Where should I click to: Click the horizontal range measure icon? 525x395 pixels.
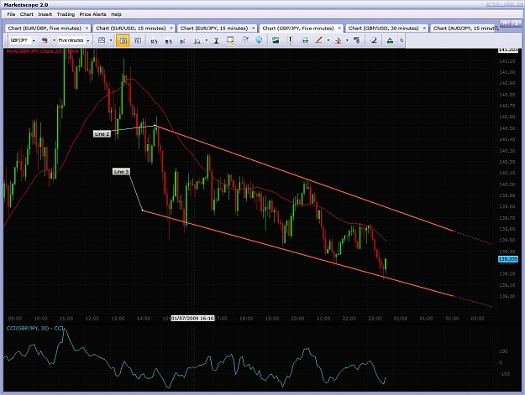(305, 40)
